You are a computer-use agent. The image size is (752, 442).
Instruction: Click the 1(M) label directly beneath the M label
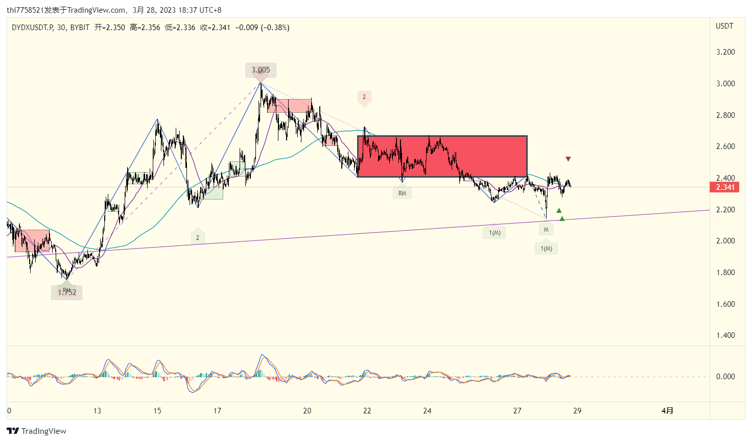pos(546,249)
